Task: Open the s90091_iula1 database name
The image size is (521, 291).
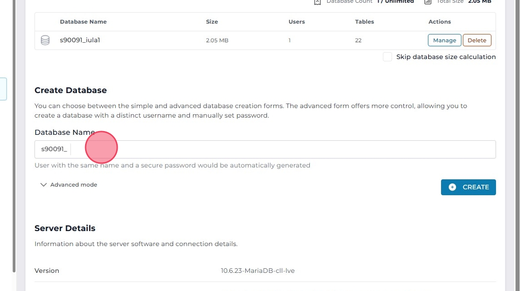Action: click(80, 40)
